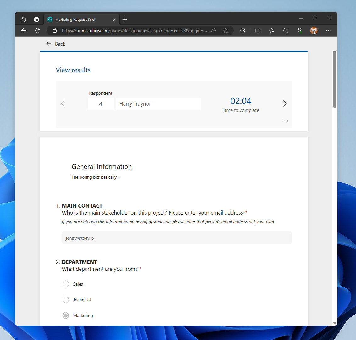
Task: Select the Sales radio button
Action: (65, 284)
